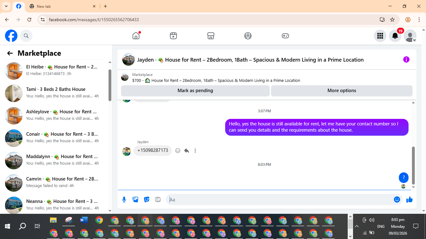Click the blue question mark message
Image resolution: width=426 pixels, height=239 pixels.
404,177
